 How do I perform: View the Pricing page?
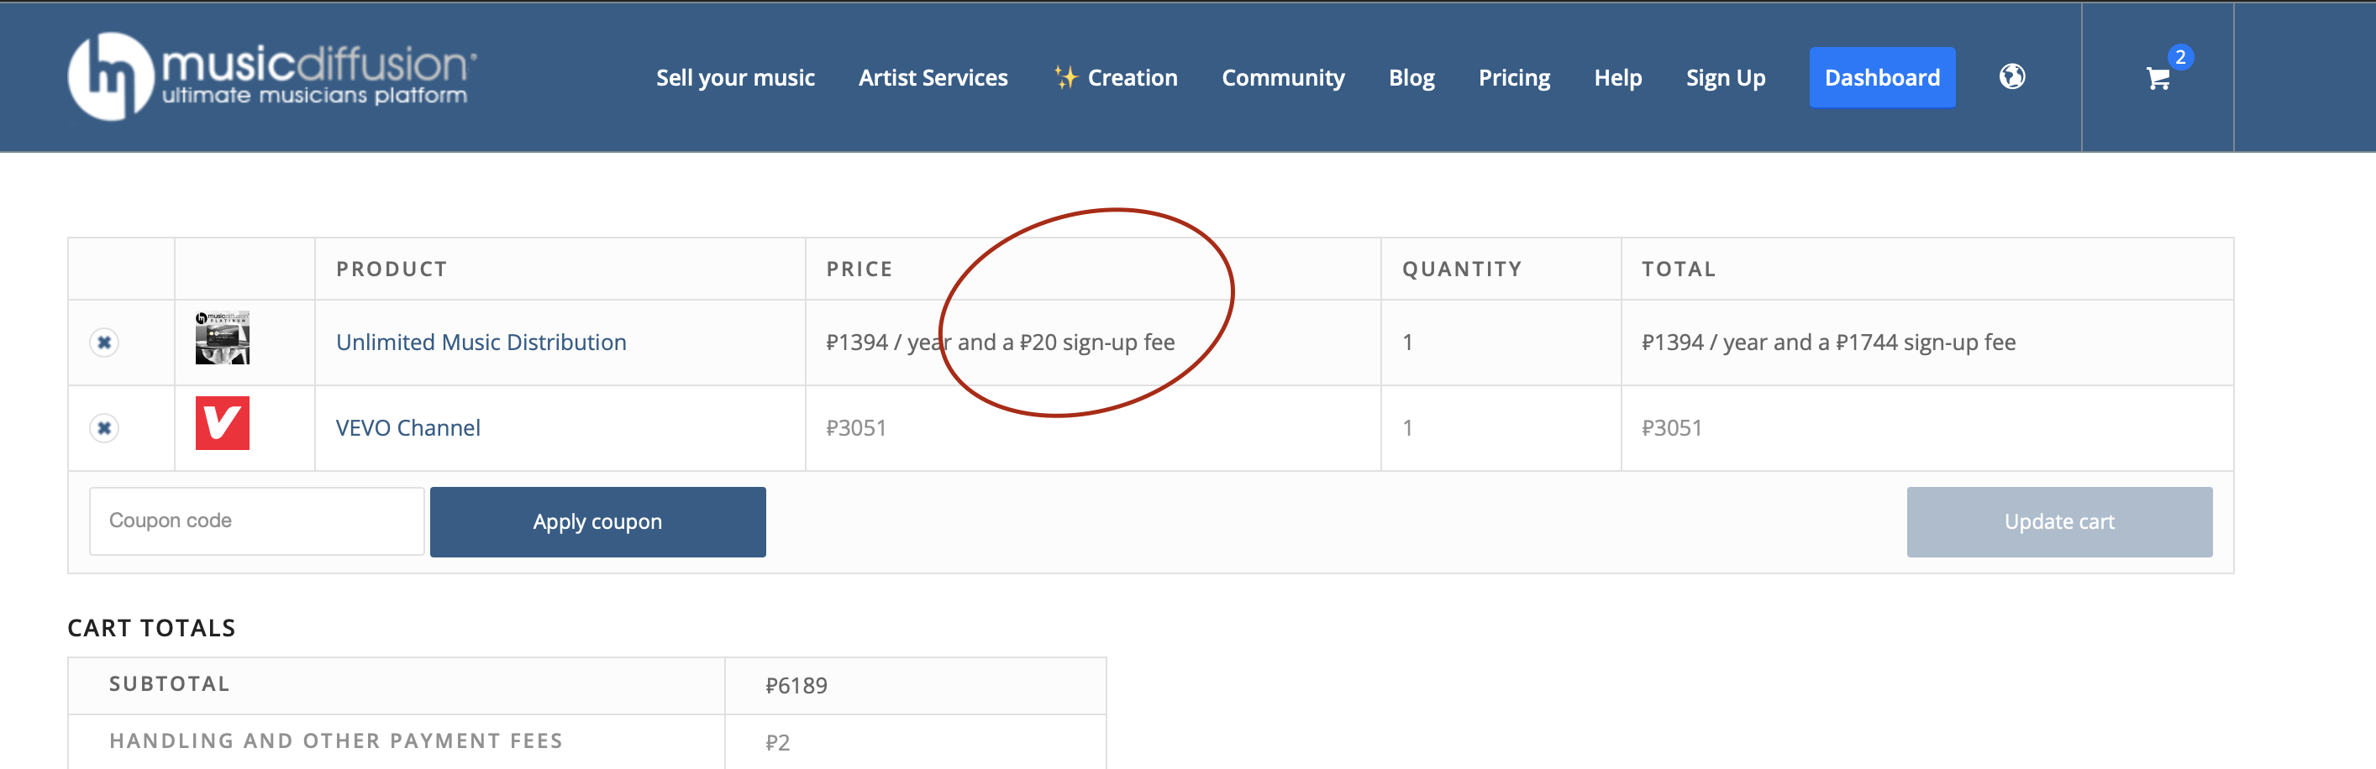[1514, 77]
